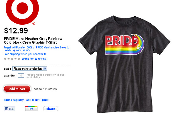
Task: Click the Target bullseye logo
Action: coord(22,11)
